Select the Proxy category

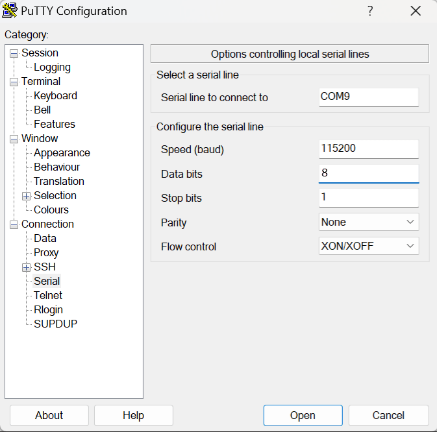[46, 253]
